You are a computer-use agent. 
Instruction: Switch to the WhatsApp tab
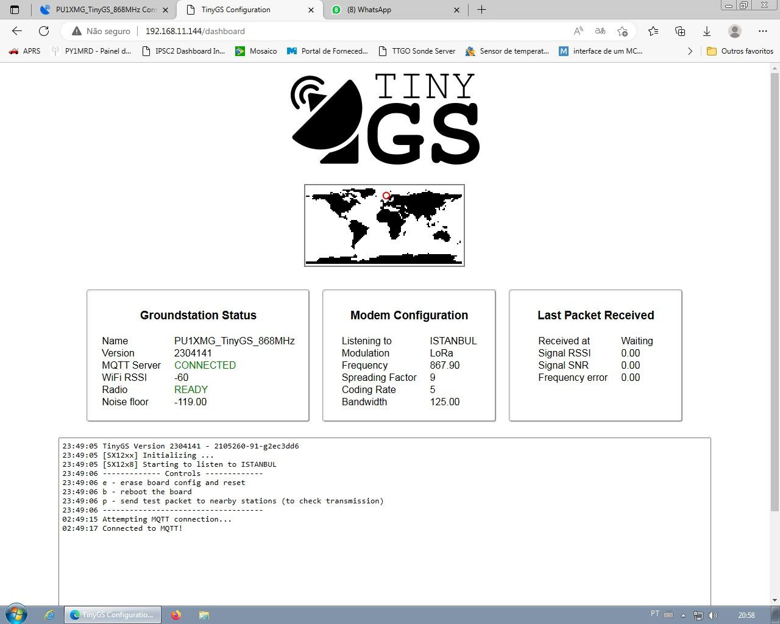pos(390,10)
